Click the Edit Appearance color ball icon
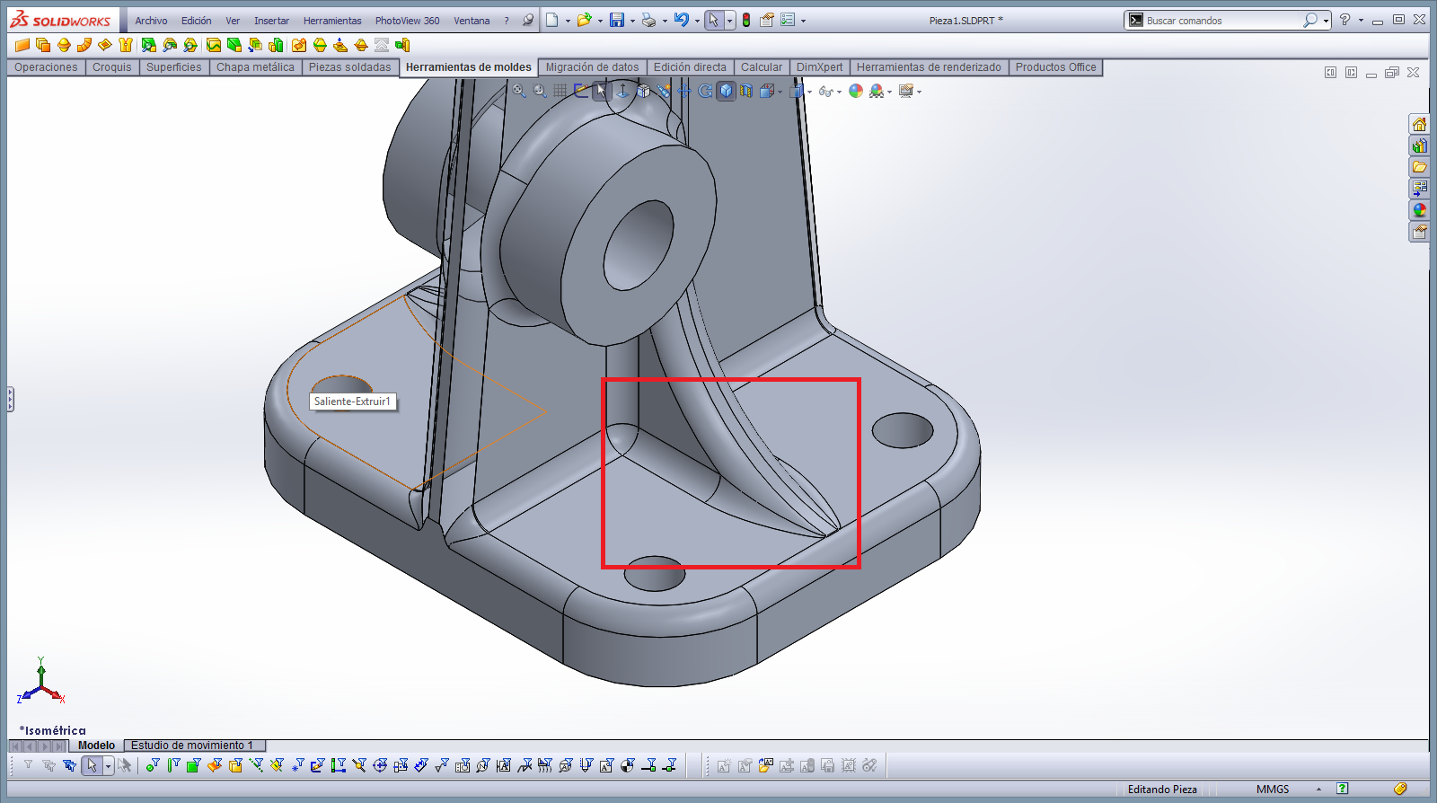The height and width of the screenshot is (803, 1437). tap(856, 91)
